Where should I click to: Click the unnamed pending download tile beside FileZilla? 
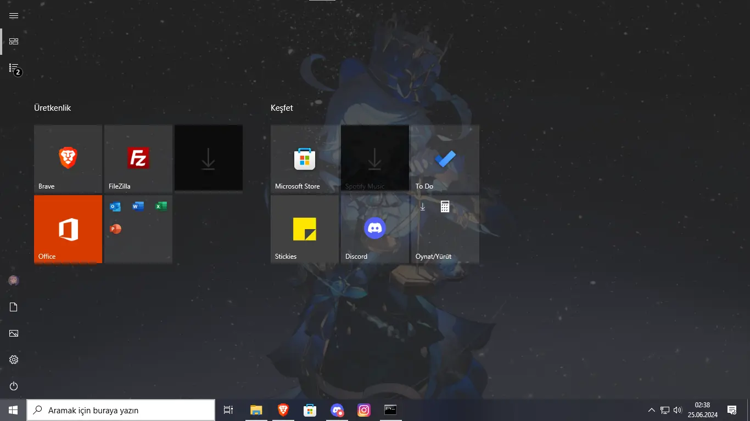pos(209,158)
